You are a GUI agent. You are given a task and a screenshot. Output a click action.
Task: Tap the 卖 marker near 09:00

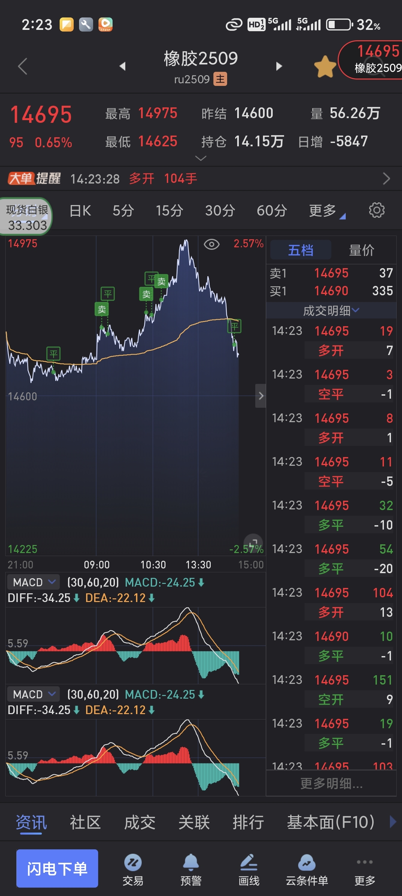coord(102,309)
